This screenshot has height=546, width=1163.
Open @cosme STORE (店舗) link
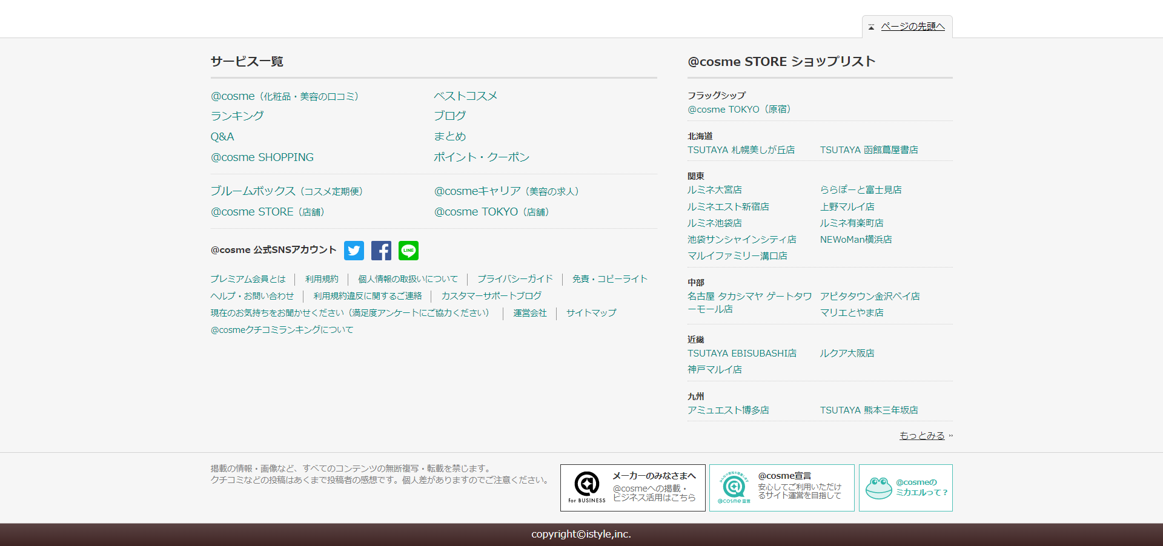(268, 212)
